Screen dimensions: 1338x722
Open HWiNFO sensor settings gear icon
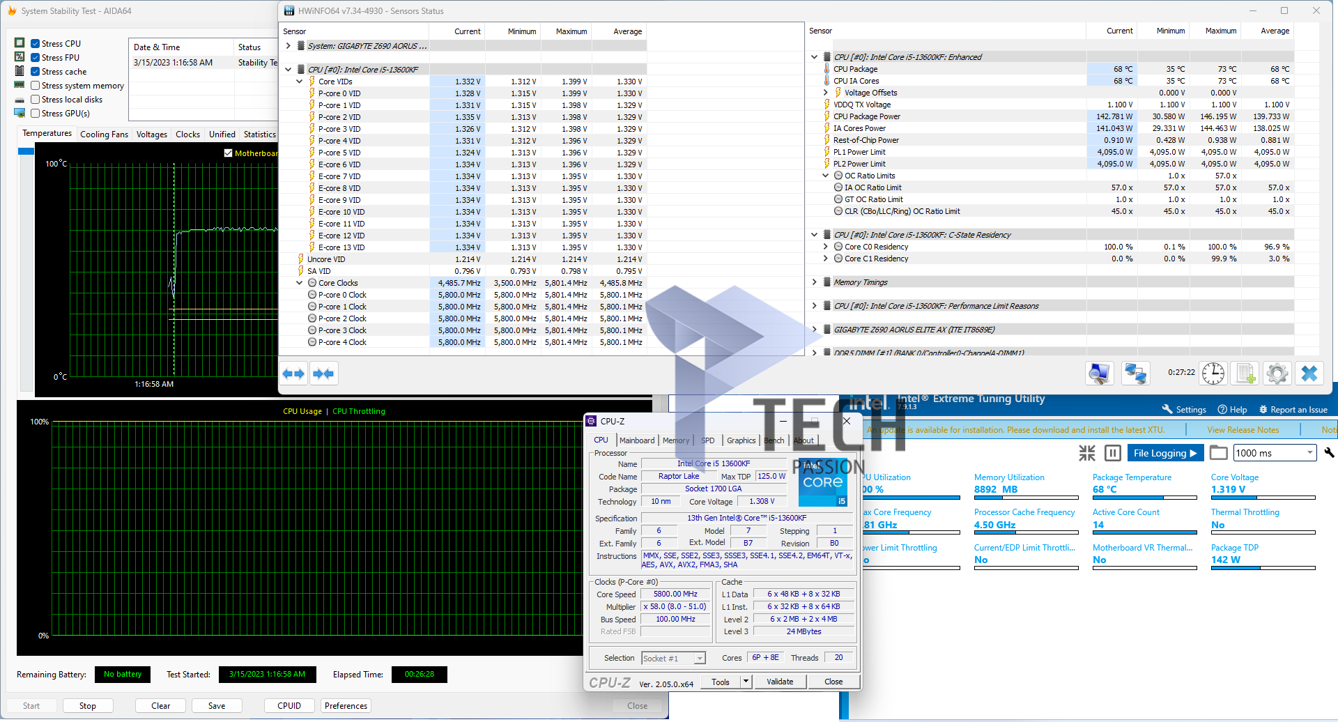click(1277, 374)
